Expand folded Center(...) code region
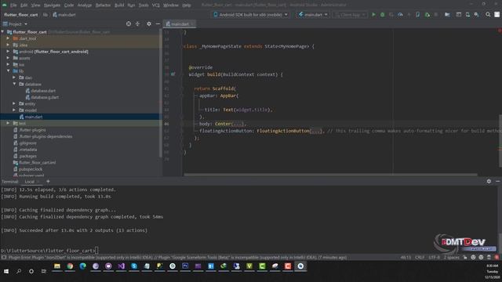 tap(237, 124)
